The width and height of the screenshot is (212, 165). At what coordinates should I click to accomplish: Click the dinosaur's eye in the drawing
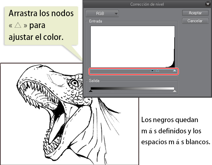pos(75,83)
